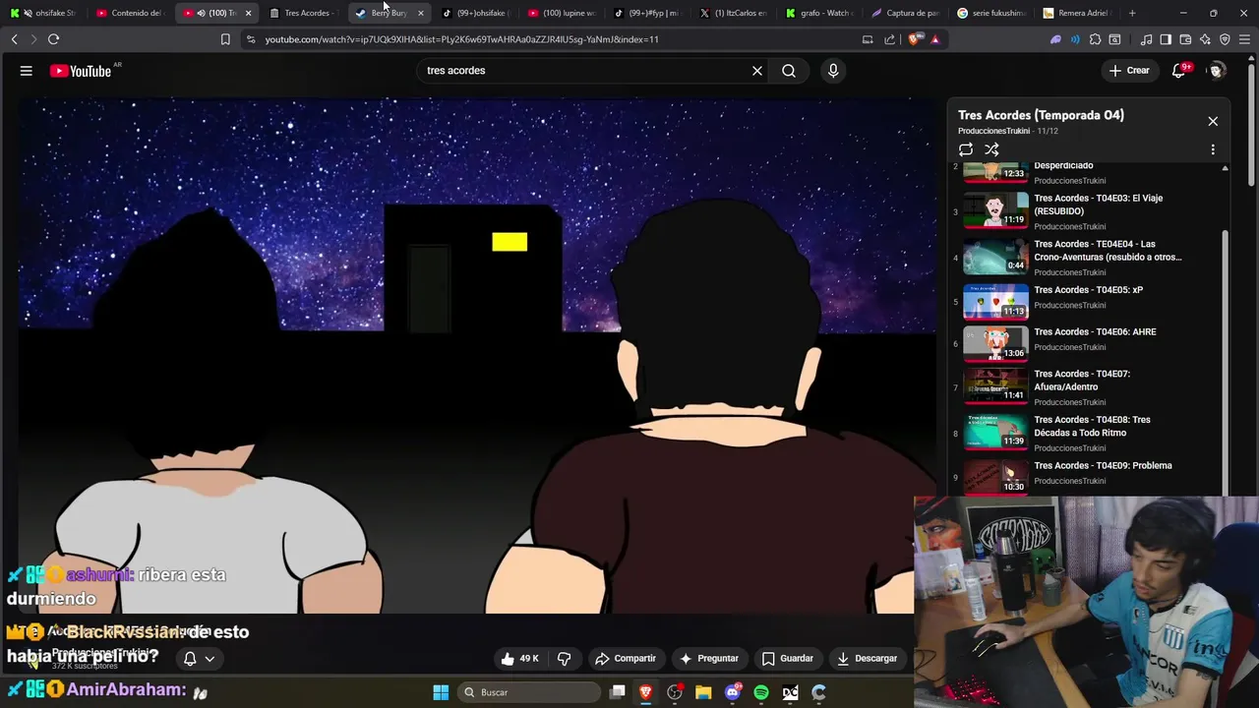Click the Compartir share button
1259x708 pixels.
pyautogui.click(x=625, y=659)
